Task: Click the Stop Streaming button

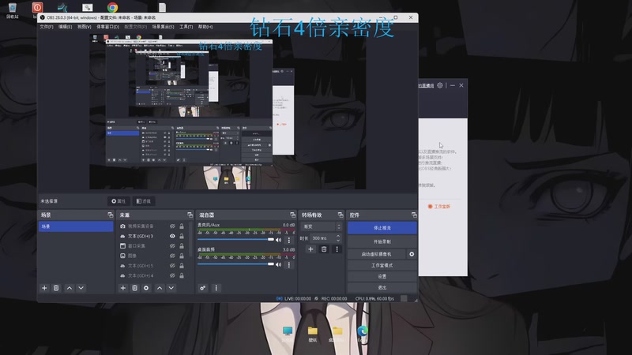Action: (382, 228)
